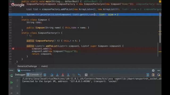Pause the running program
The width and height of the screenshot is (170, 95).
pyautogui.click(x=11, y=88)
